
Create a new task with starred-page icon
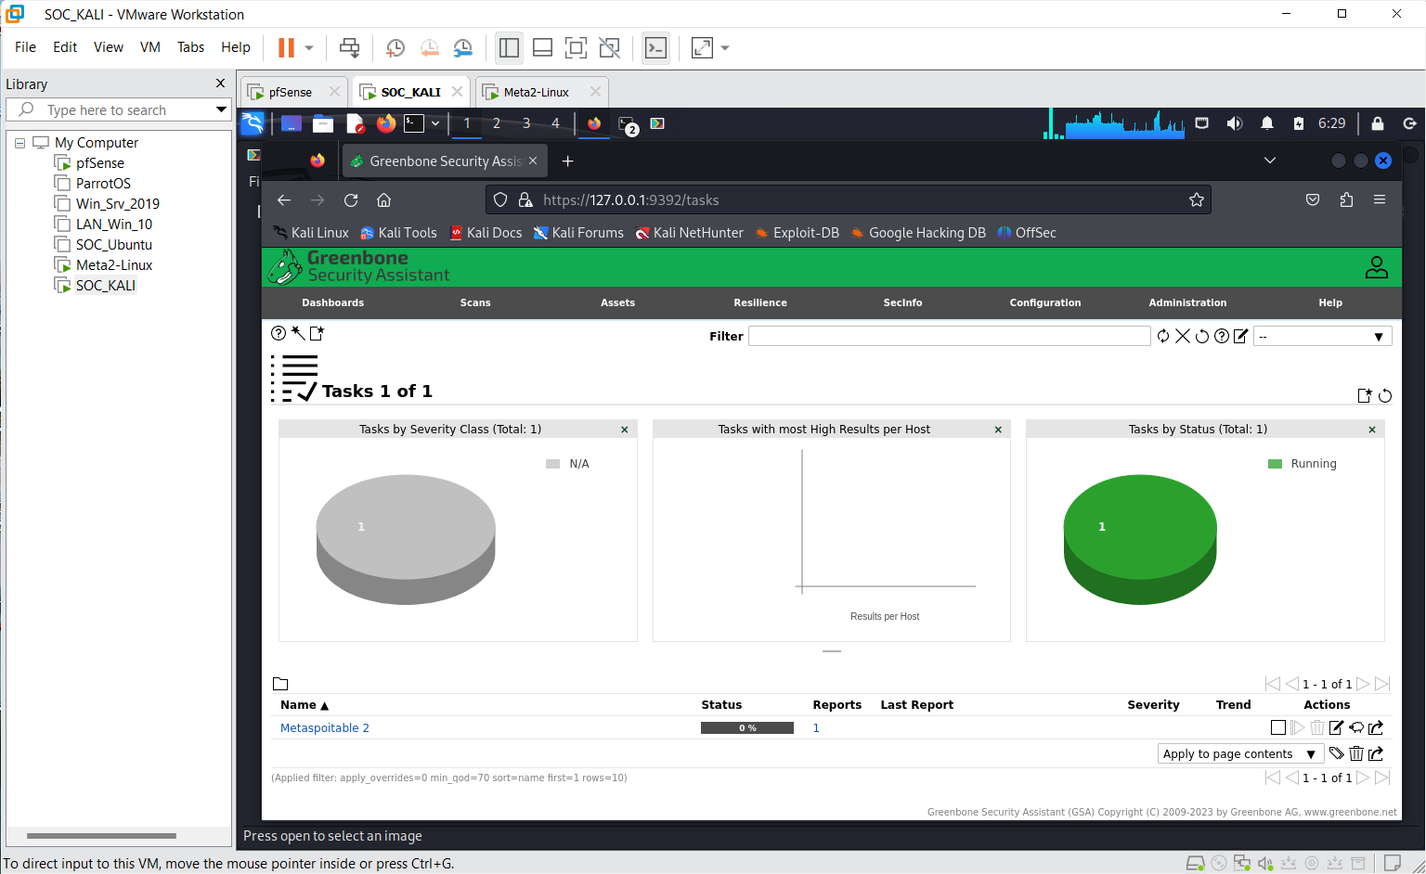[317, 333]
